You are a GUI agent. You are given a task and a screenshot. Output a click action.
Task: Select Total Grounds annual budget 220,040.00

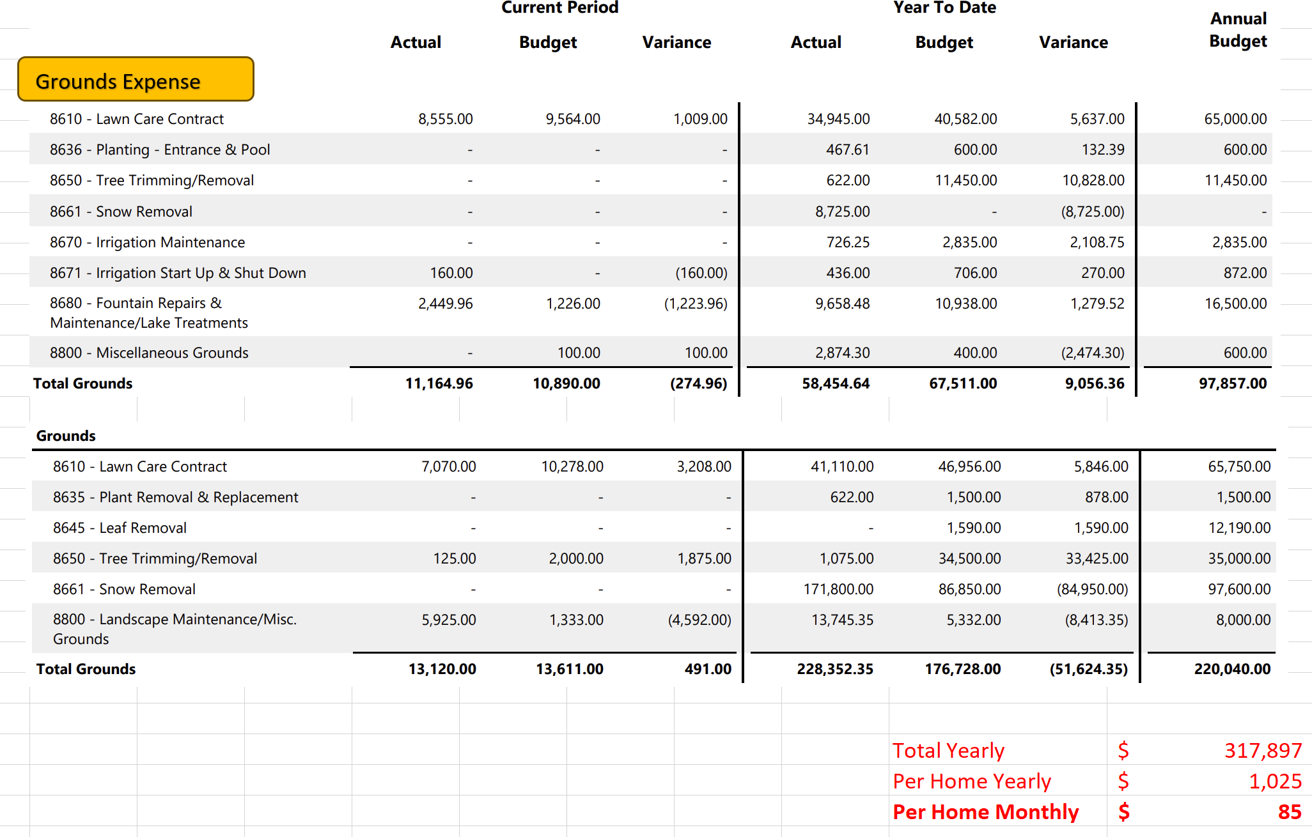(x=1232, y=669)
